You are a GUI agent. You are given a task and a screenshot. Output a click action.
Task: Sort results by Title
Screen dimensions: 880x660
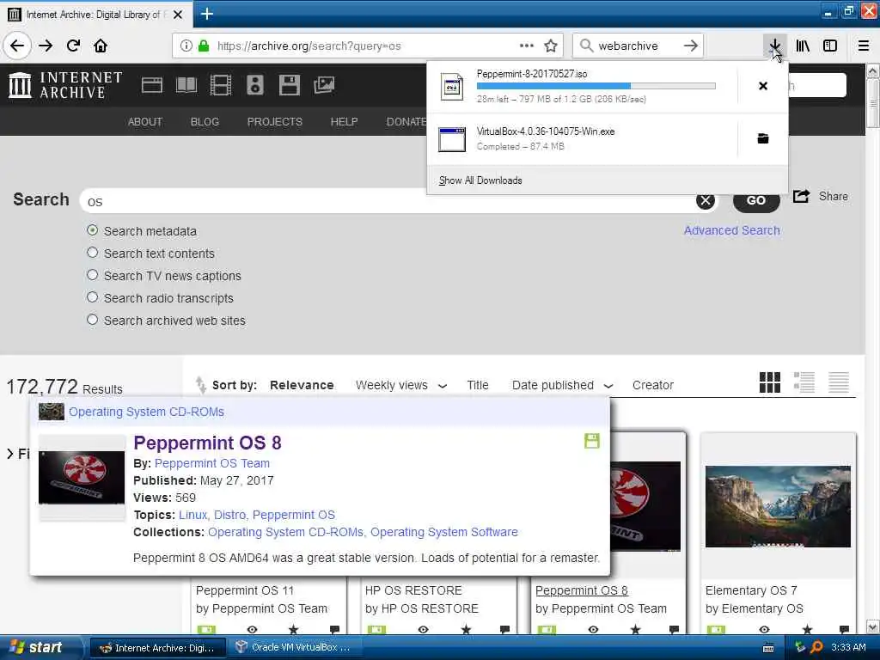478,385
